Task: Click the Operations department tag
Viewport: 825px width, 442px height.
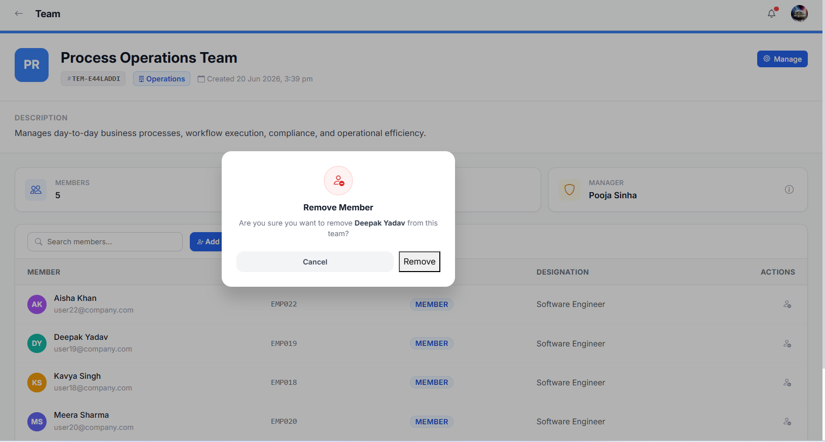Action: pos(161,79)
